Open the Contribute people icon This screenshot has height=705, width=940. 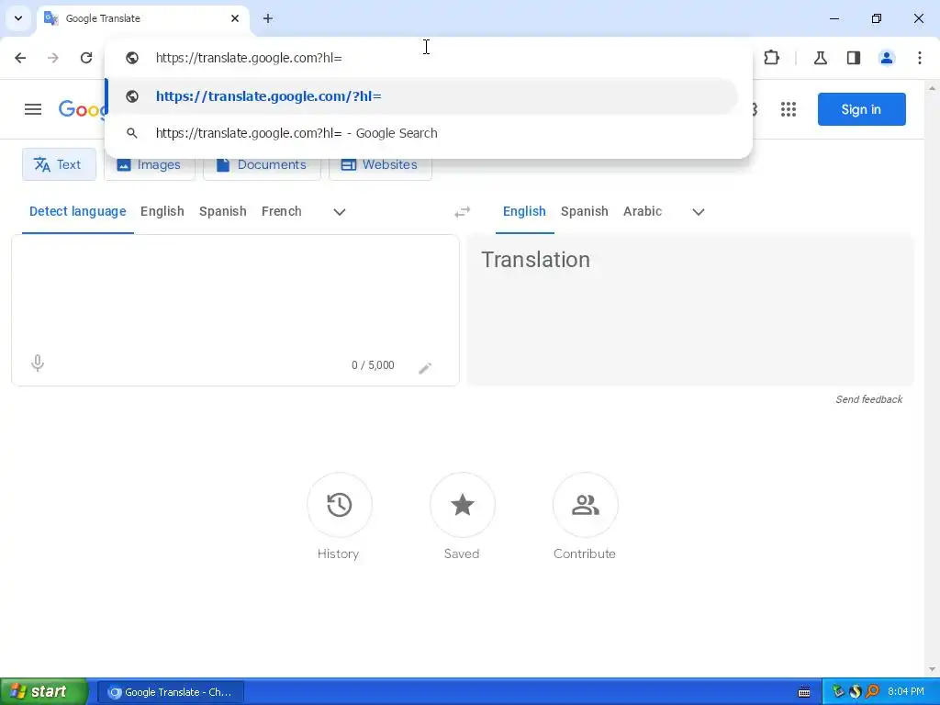[x=585, y=505]
